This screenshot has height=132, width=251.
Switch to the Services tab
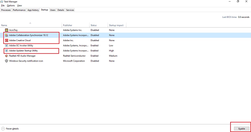tap(70, 10)
